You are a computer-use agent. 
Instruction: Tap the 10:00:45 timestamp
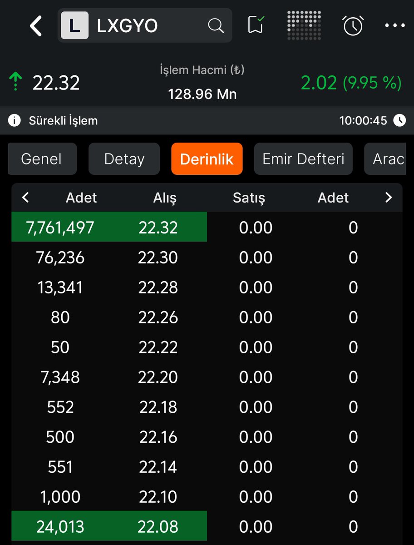click(363, 120)
